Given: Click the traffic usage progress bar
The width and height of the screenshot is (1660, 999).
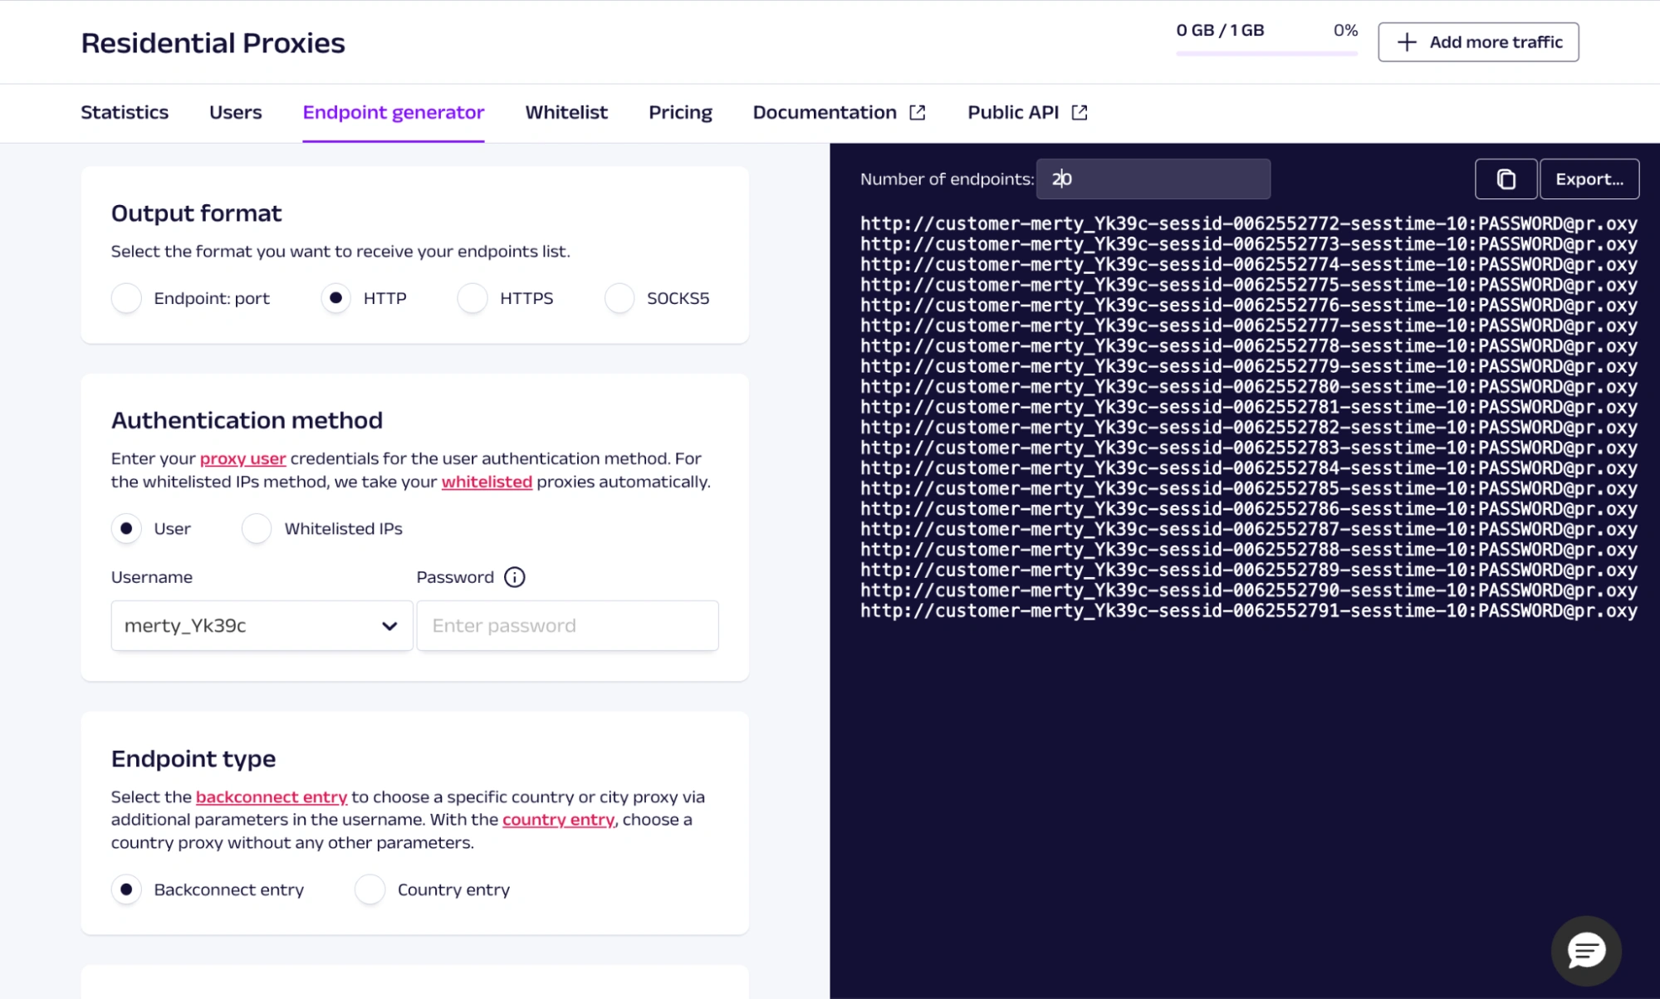Looking at the screenshot, I should [x=1266, y=53].
